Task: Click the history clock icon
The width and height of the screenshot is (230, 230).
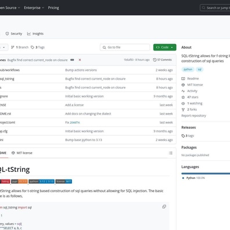Action: point(154,60)
